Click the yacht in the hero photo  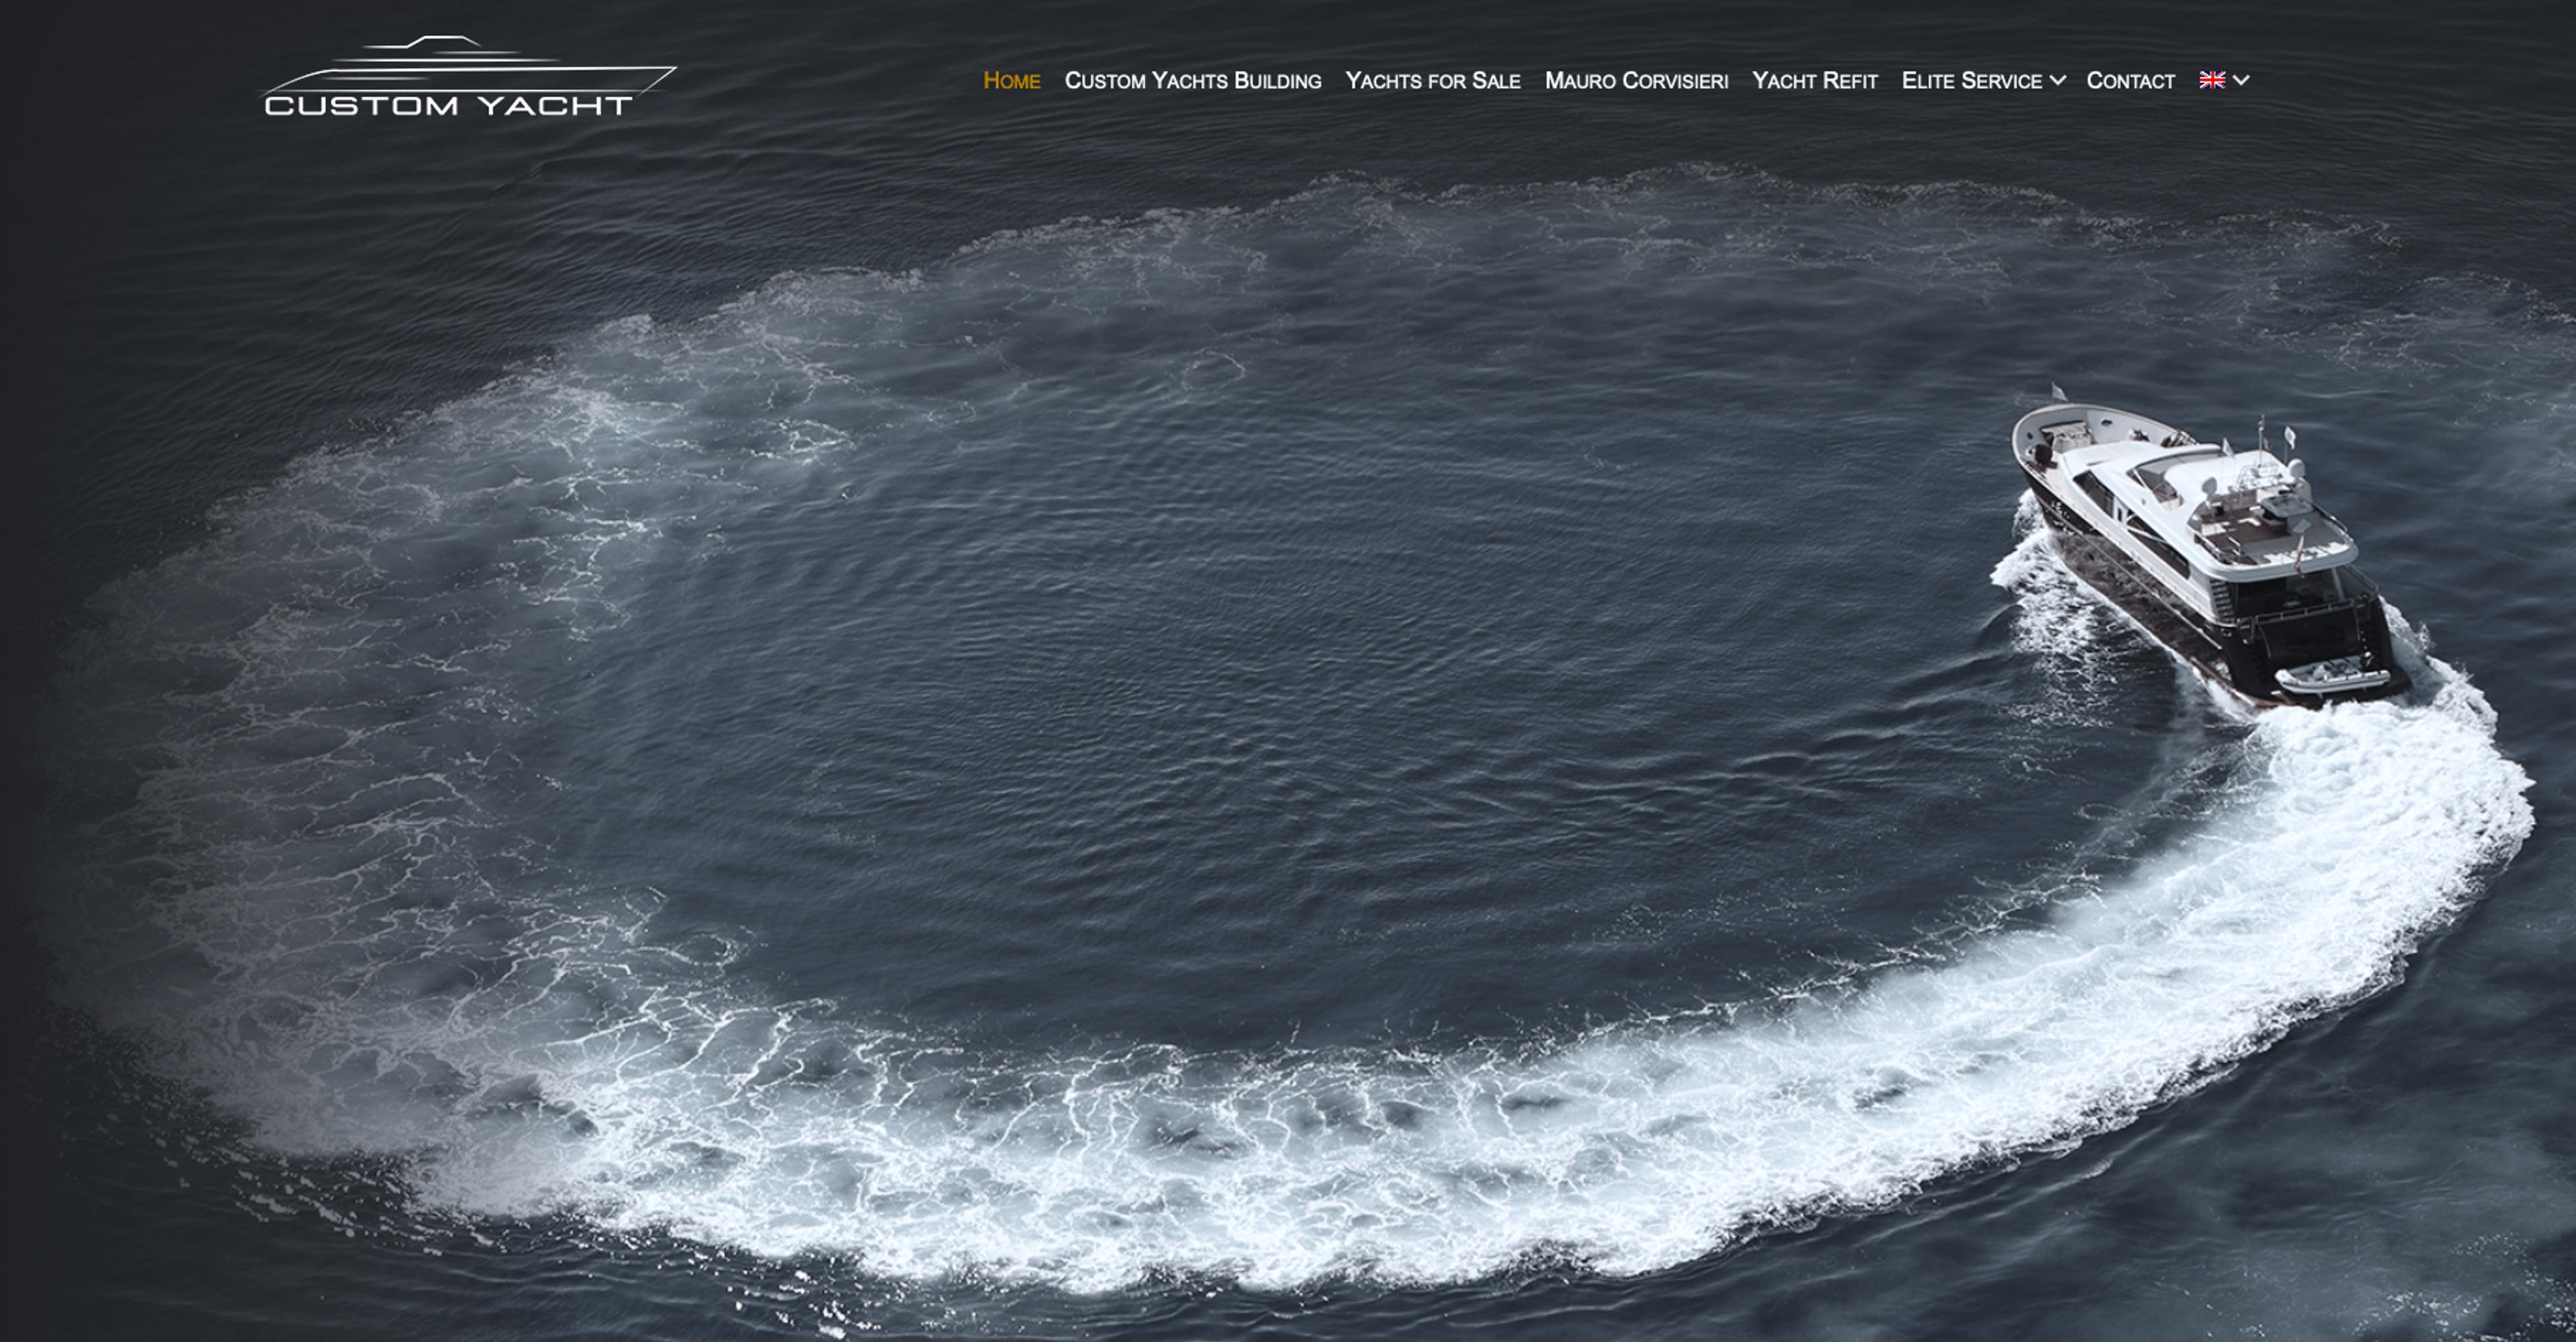[x=2210, y=550]
